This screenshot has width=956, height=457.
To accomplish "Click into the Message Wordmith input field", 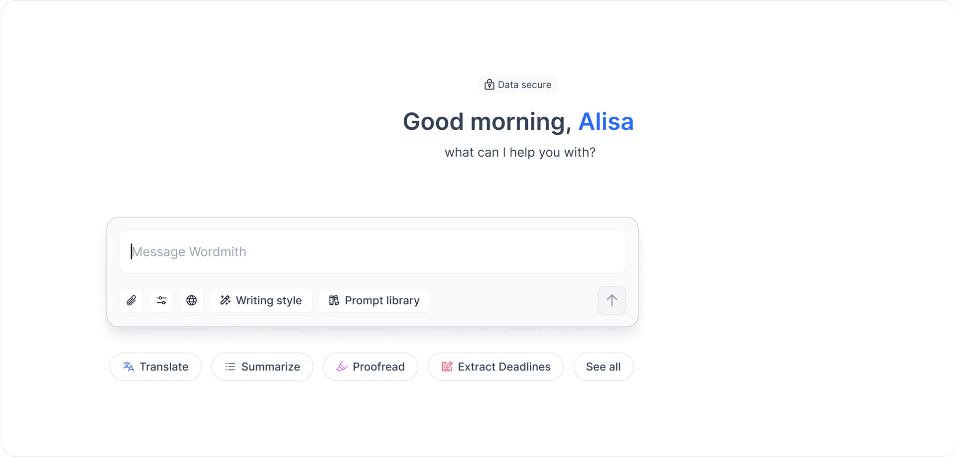I will 372,252.
